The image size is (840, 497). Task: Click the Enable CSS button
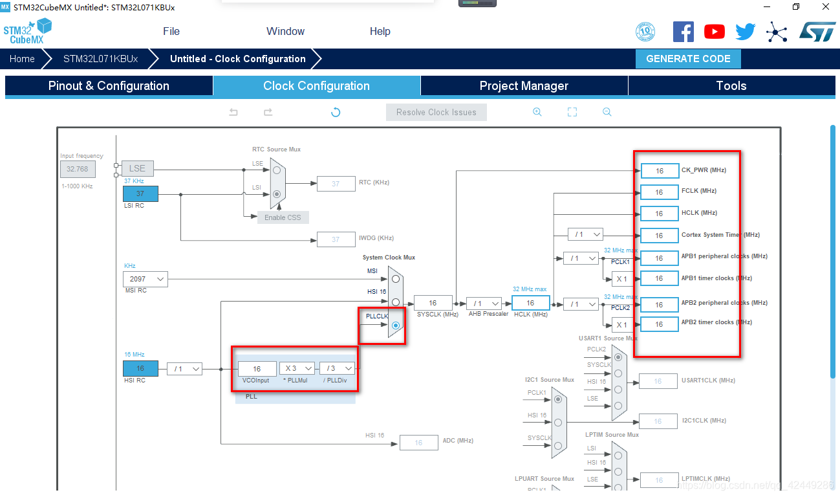pos(283,217)
